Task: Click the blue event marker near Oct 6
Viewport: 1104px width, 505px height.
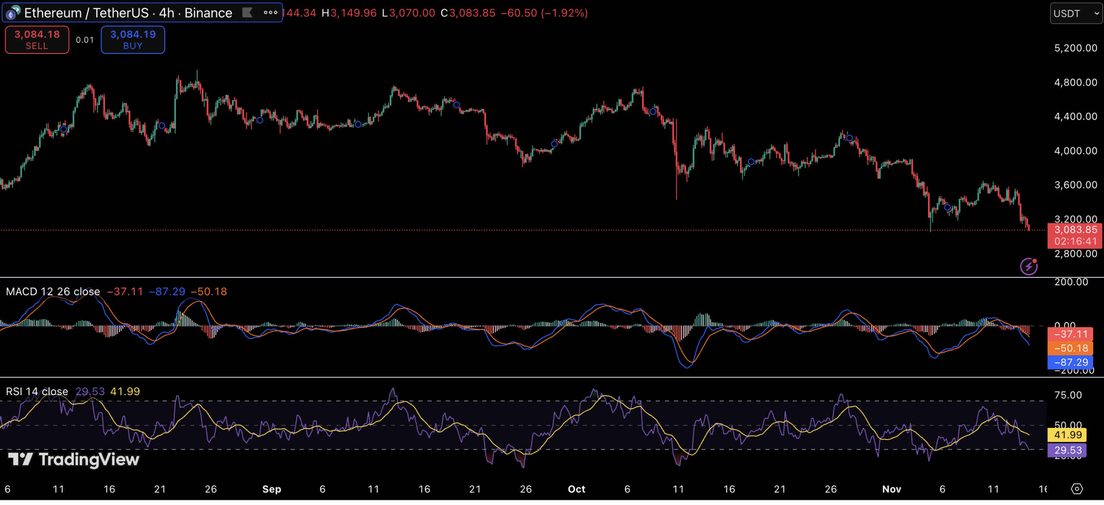Action: point(653,112)
